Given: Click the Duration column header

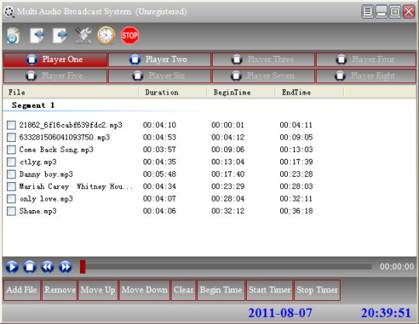Looking at the screenshot, I should (173, 92).
